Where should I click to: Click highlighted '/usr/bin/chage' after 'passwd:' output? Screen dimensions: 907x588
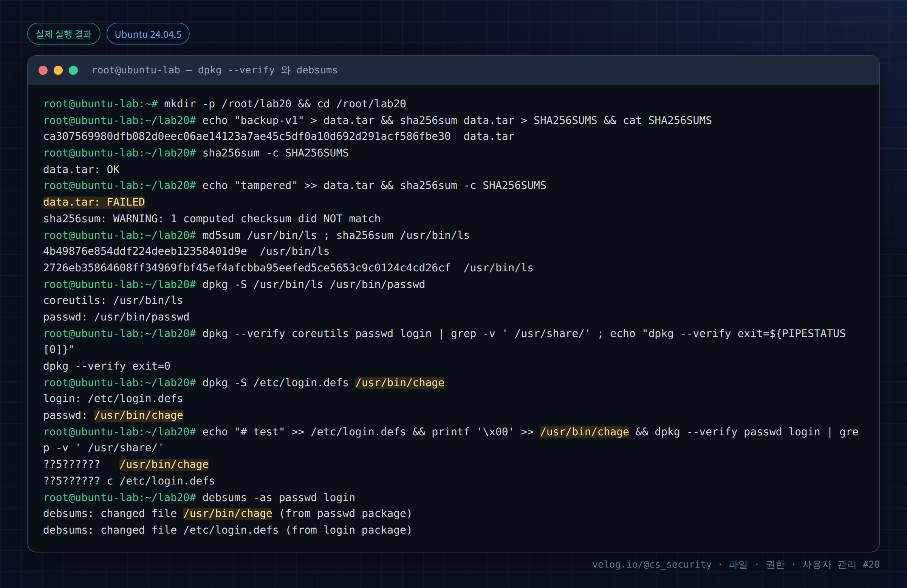(139, 415)
